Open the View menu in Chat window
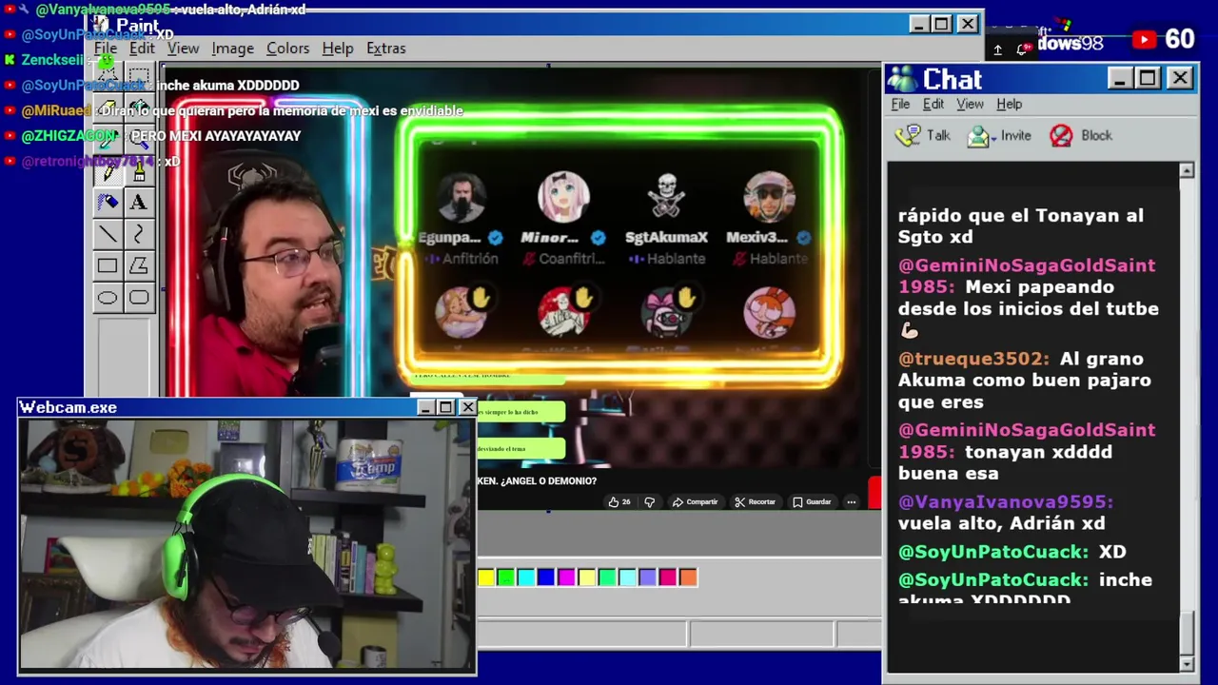Screen dimensions: 1218x685 [970, 104]
